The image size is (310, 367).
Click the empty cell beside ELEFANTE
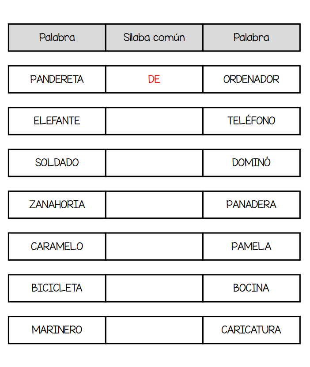[x=154, y=121]
